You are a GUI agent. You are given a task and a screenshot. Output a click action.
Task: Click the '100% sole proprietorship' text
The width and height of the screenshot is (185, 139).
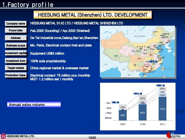pos(48,61)
